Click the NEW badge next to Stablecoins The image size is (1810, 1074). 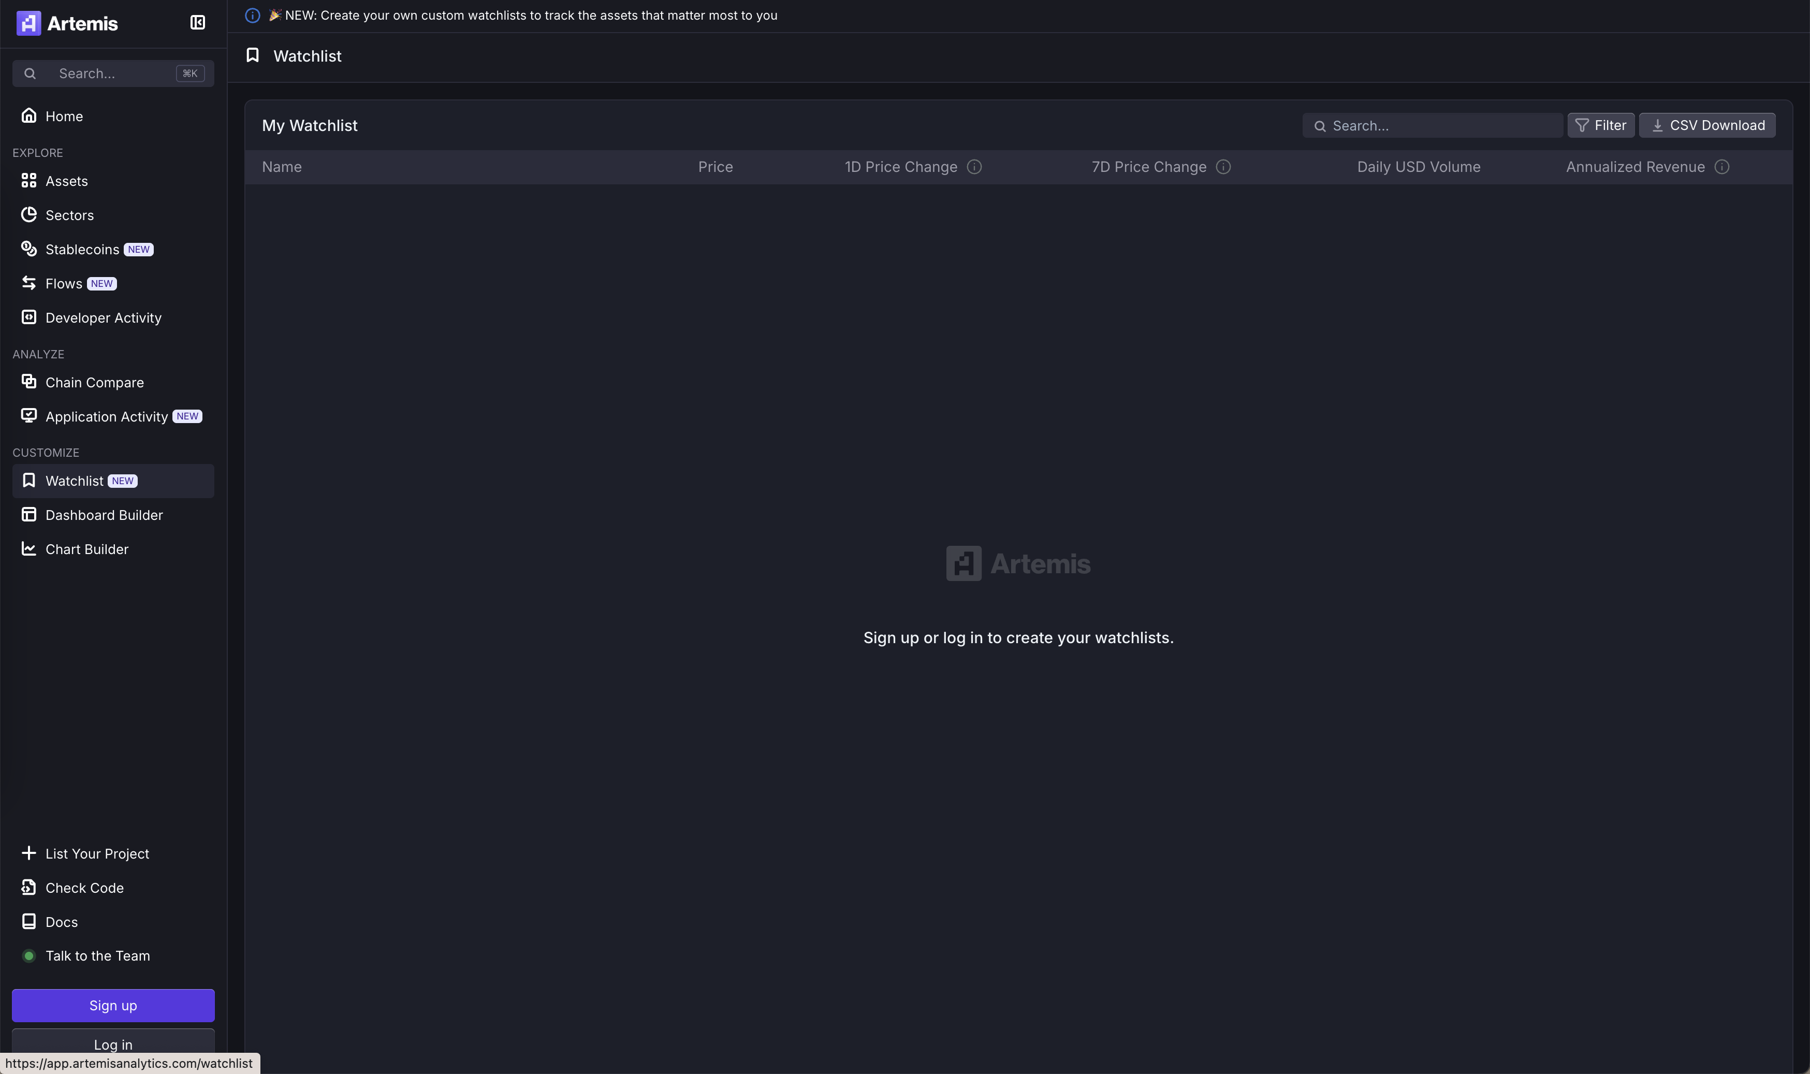(139, 250)
